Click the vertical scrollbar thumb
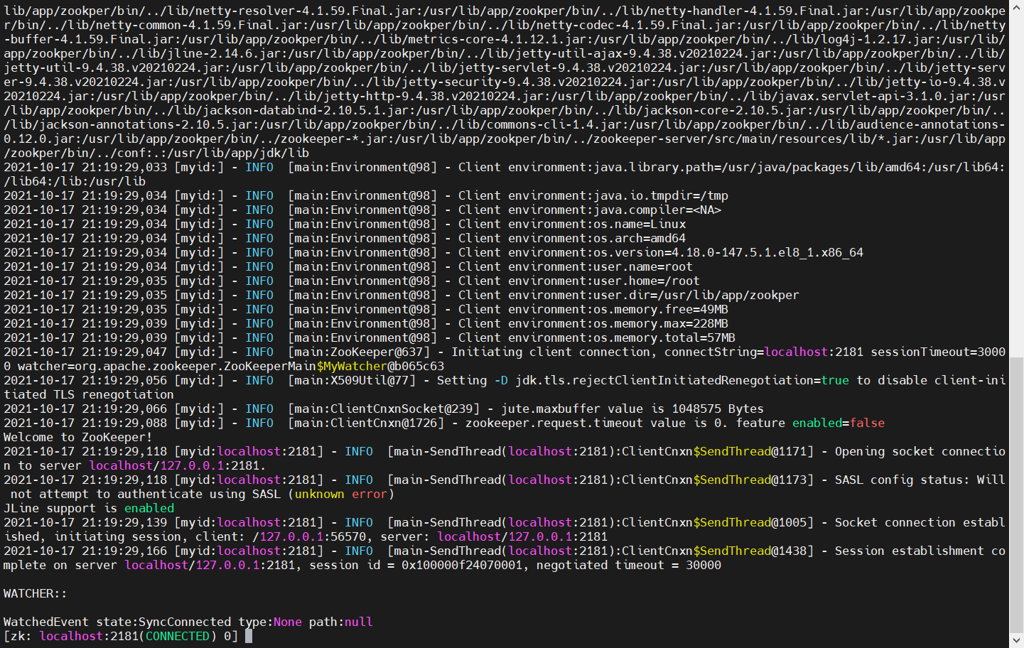 click(x=1017, y=495)
